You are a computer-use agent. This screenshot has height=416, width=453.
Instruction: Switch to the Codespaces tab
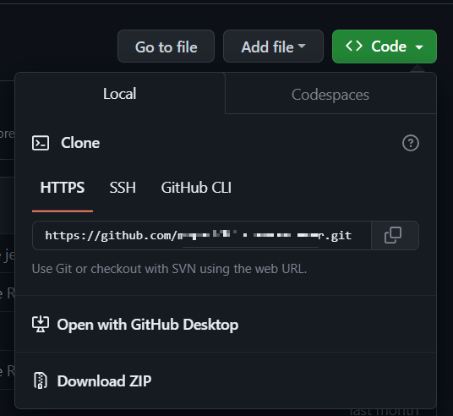330,94
